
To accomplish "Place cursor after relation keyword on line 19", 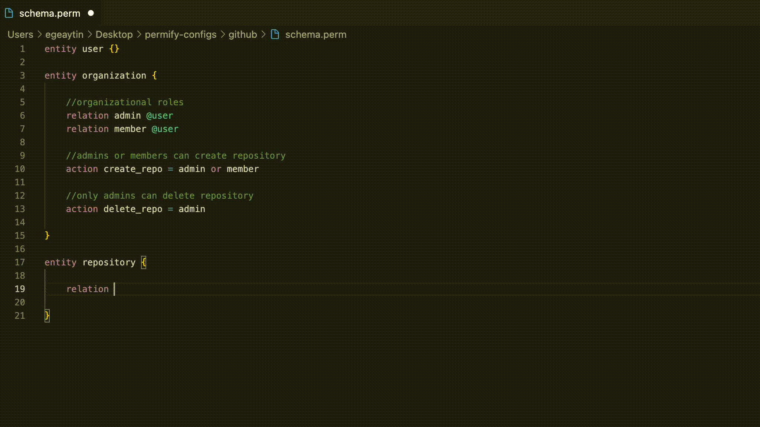I will click(114, 289).
